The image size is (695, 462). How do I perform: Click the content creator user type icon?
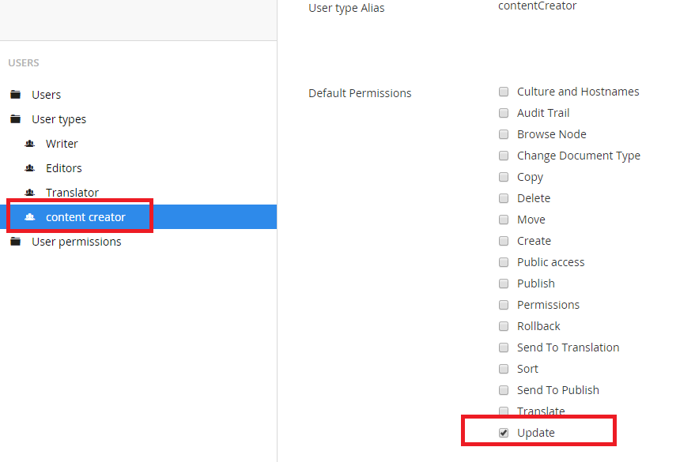click(30, 217)
